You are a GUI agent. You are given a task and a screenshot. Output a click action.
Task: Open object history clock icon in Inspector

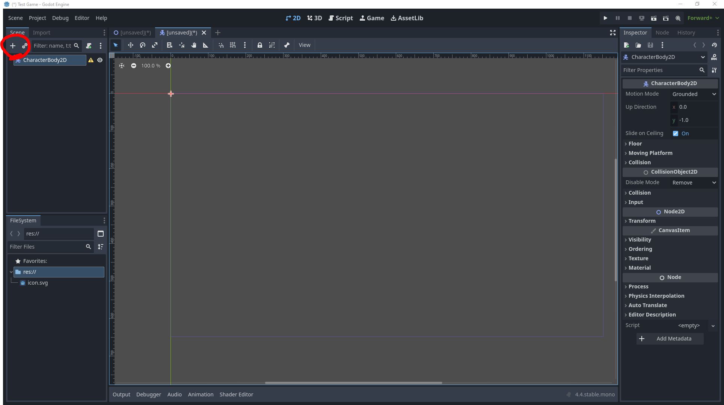tap(714, 45)
